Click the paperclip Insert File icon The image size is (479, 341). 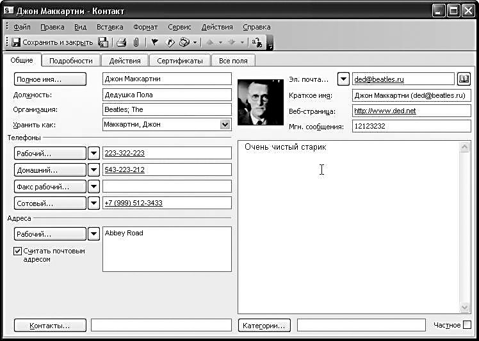coord(136,42)
